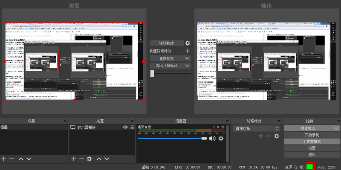Image resolution: width=341 pixels, height=170 pixels.
Task: Click 桌面音频 label in mixer
Action: [144, 127]
